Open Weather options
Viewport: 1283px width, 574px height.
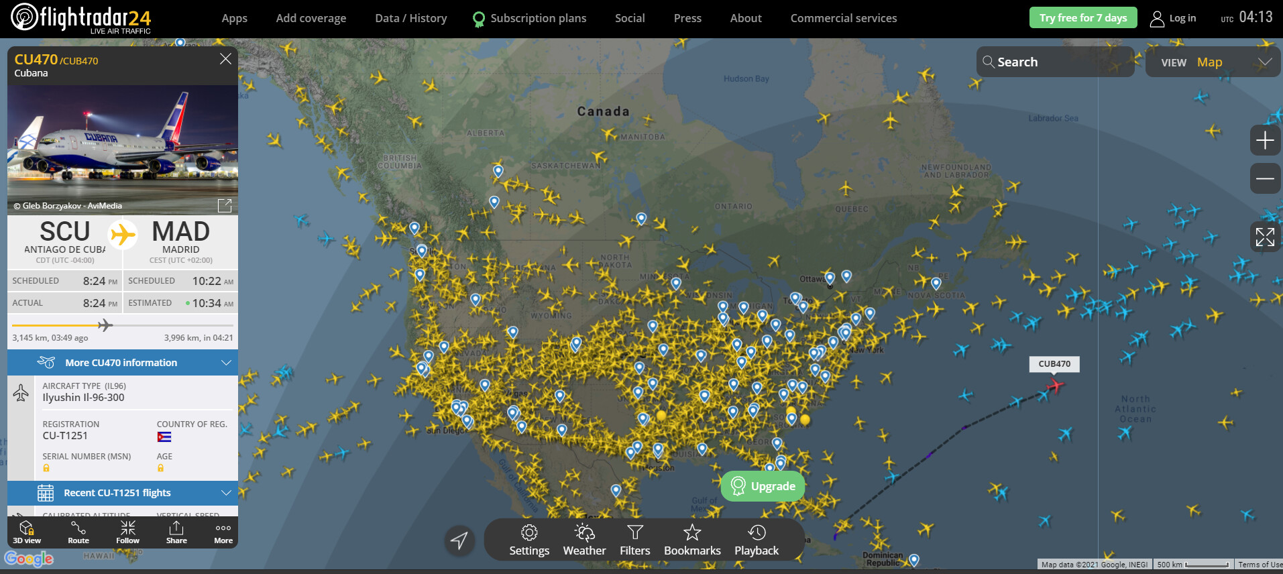coord(584,540)
